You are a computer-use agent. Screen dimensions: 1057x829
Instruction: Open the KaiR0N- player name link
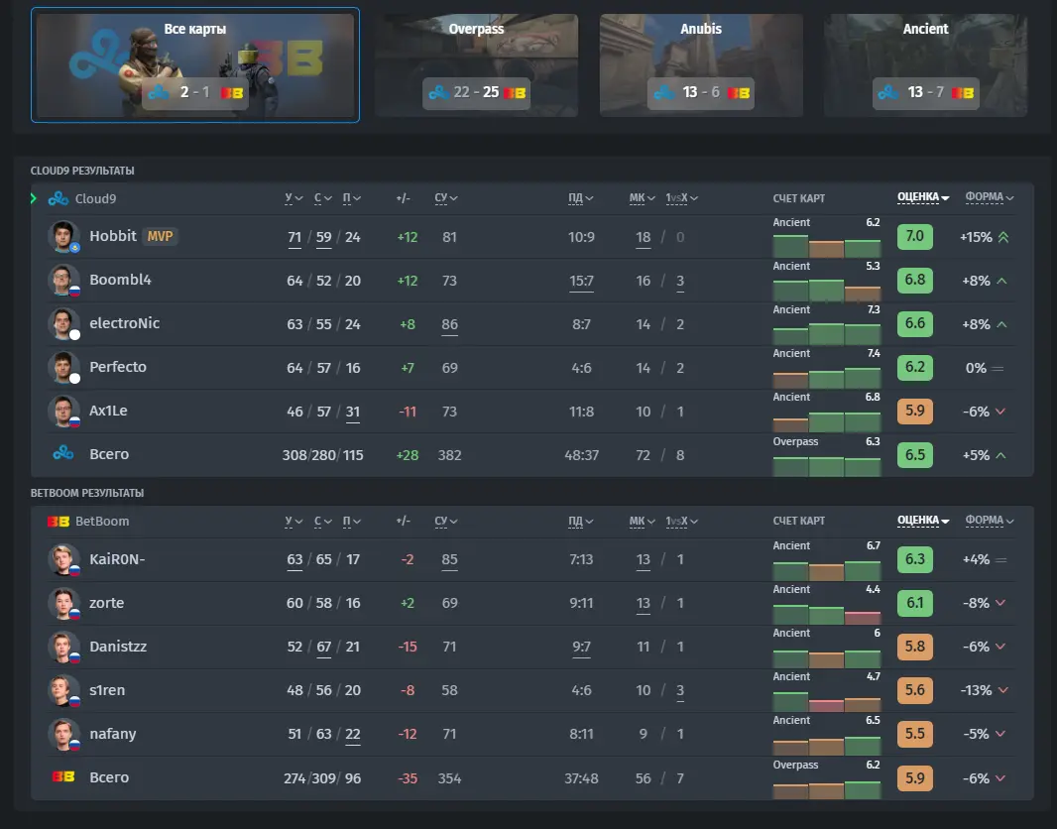(x=117, y=559)
